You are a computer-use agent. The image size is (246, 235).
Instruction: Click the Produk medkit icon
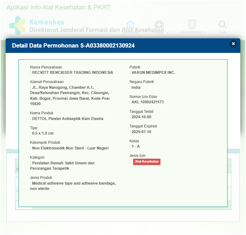click(x=159, y=24)
